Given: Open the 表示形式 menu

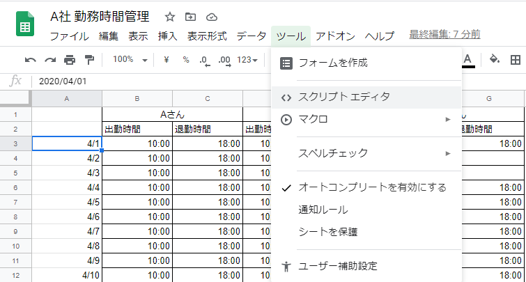Looking at the screenshot, I should point(207,36).
